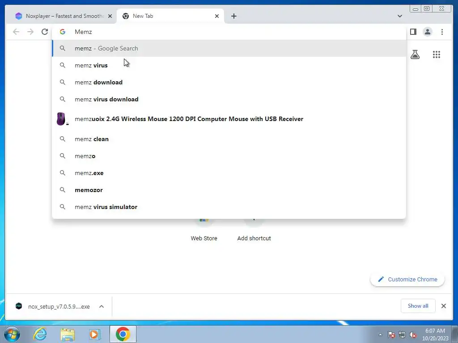
Task: Click Show all downloads
Action: click(x=418, y=306)
